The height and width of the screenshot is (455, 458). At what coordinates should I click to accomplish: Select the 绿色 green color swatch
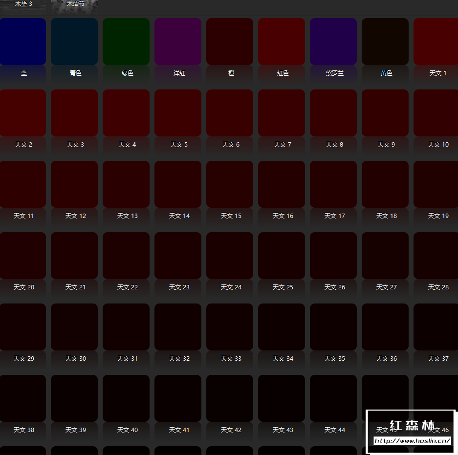click(126, 42)
